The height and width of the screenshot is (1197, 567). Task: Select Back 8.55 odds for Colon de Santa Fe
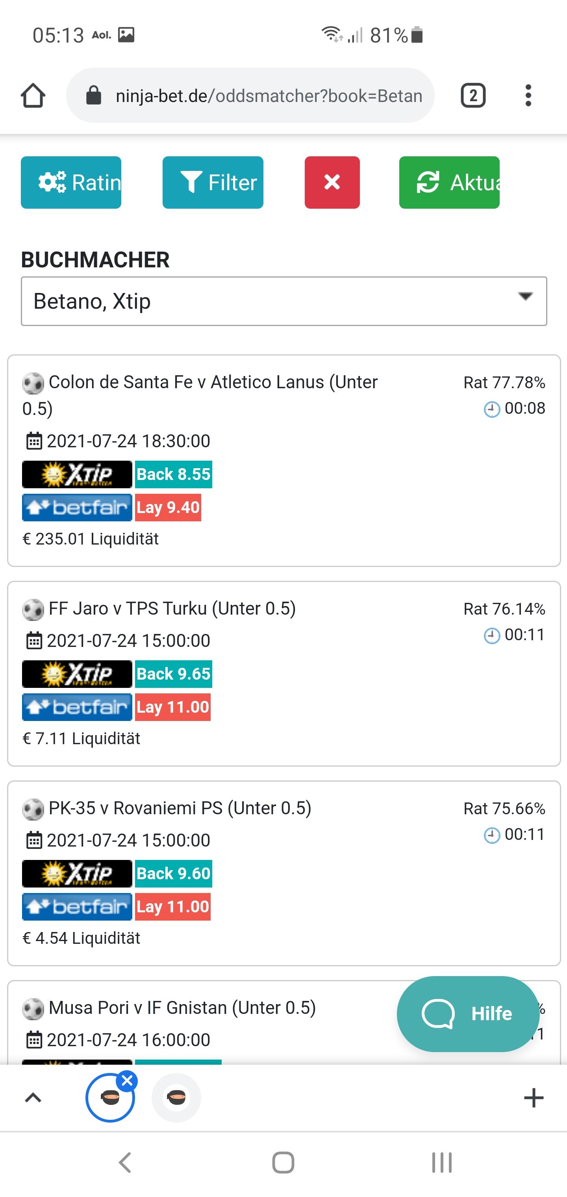pos(174,474)
